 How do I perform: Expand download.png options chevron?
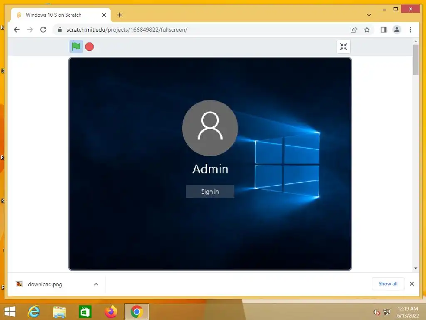click(96, 284)
